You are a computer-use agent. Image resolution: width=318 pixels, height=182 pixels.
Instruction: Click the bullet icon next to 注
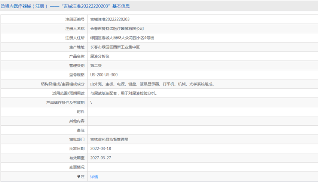click(x=79, y=176)
